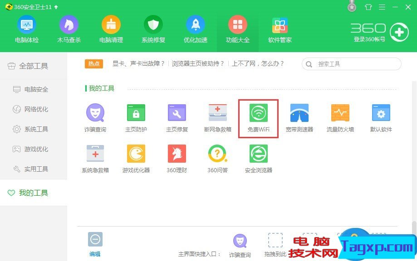This screenshot has width=417, height=261.
Task: Launch 免费WiFi tool
Action: [x=259, y=118]
